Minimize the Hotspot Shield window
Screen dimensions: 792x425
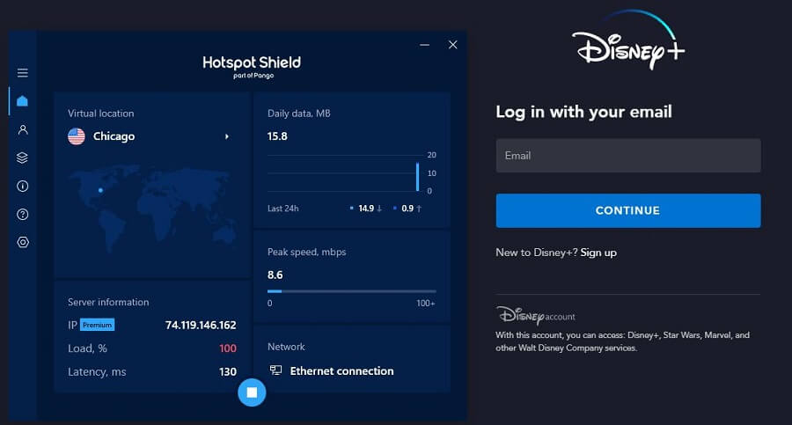pos(425,45)
